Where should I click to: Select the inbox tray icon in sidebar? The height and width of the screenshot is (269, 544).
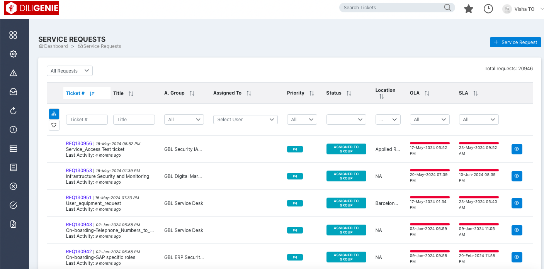coord(14,92)
